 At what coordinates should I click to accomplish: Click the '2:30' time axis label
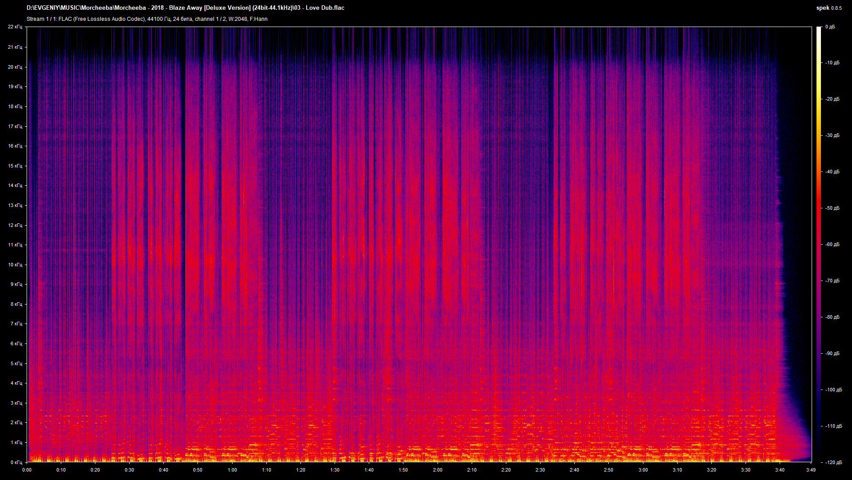tap(540, 470)
